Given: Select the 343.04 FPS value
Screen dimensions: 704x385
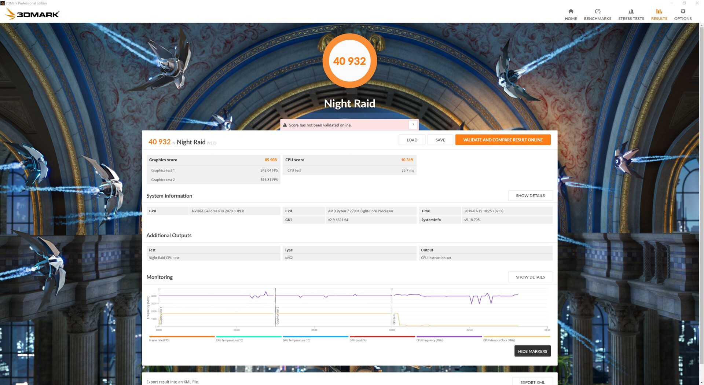Looking at the screenshot, I should 269,170.
